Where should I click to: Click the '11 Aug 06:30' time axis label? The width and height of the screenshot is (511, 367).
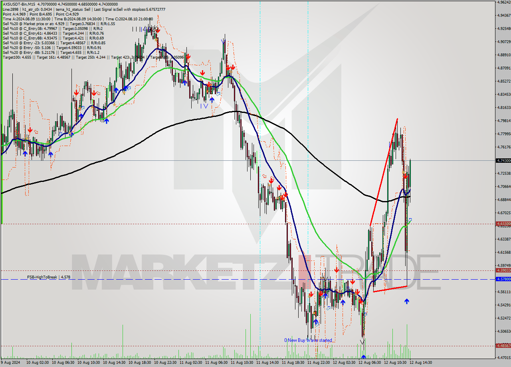[216, 363]
